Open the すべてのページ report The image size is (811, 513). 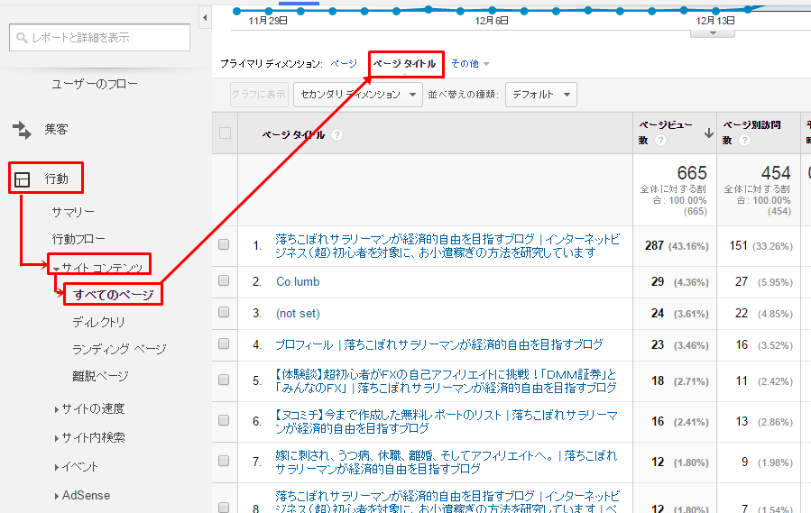click(114, 295)
